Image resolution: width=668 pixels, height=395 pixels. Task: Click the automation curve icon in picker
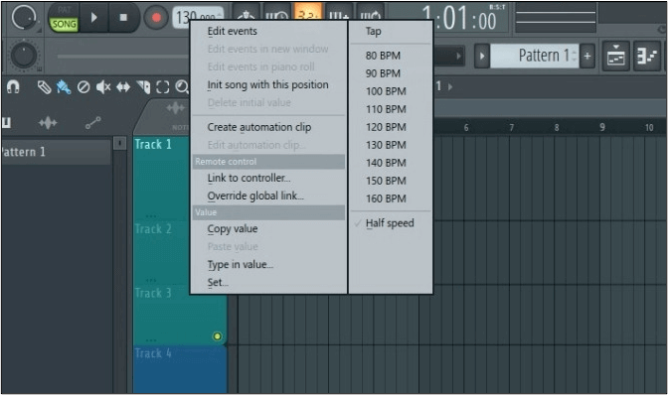click(92, 123)
